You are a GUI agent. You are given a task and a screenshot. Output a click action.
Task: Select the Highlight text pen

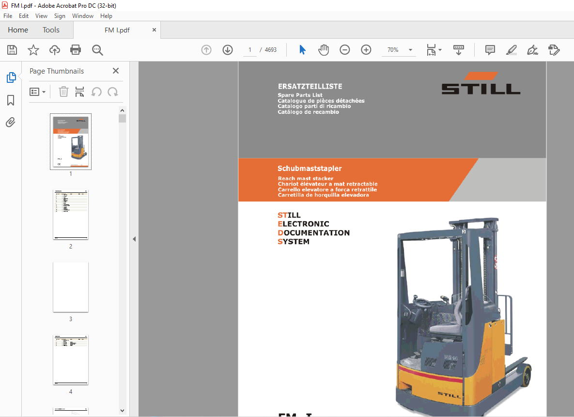pyautogui.click(x=511, y=50)
